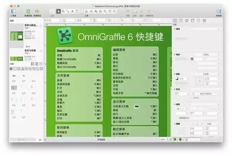Toggle the sidebar with the 工具条 toolbar icon
This screenshot has width=232, height=156.
13,12
